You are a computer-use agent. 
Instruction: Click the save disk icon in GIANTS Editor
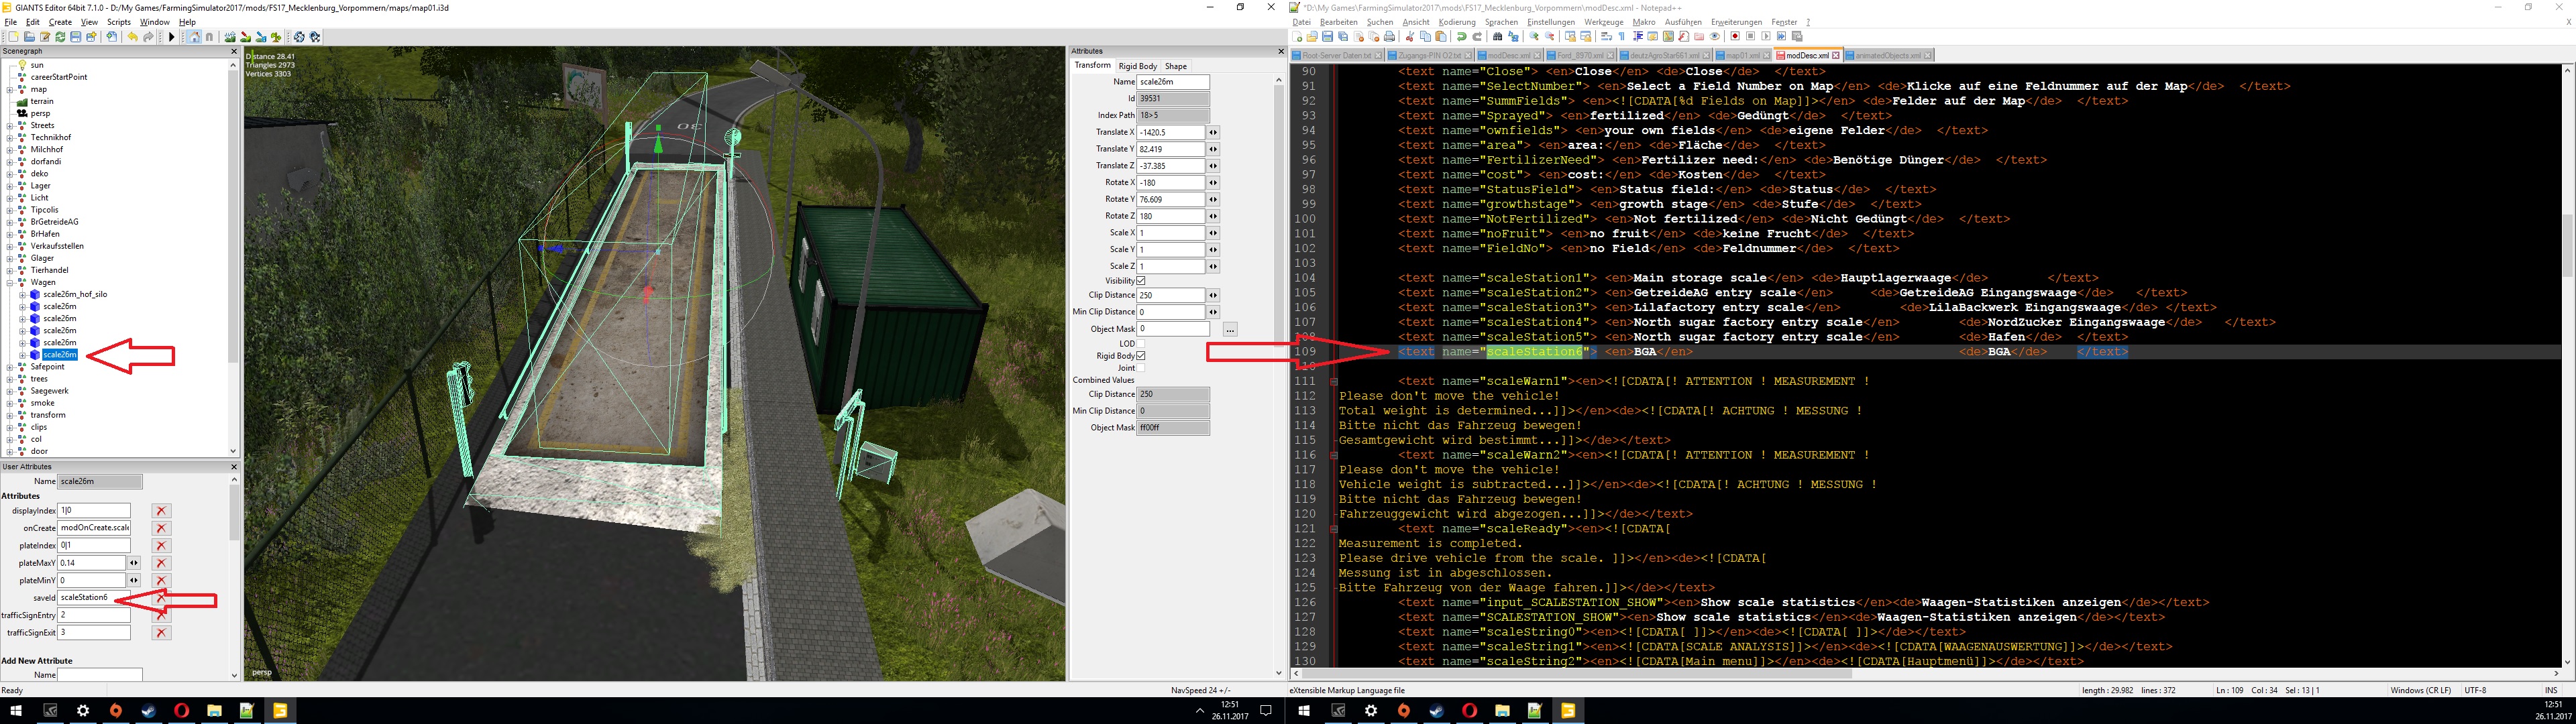pos(76,37)
